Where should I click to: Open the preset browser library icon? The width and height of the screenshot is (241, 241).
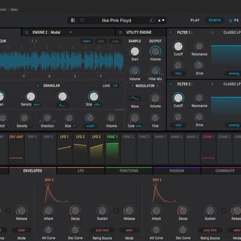tap(73, 20)
